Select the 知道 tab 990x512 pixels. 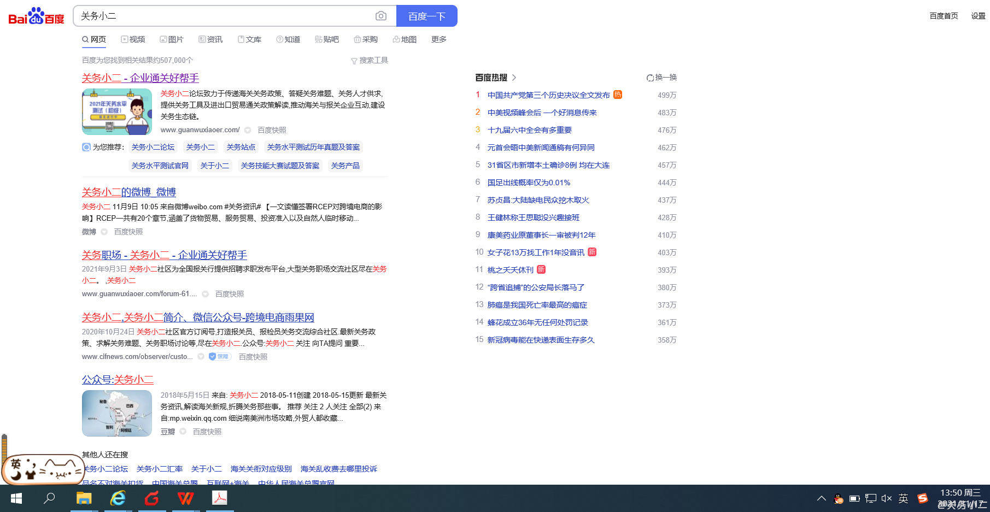point(288,39)
